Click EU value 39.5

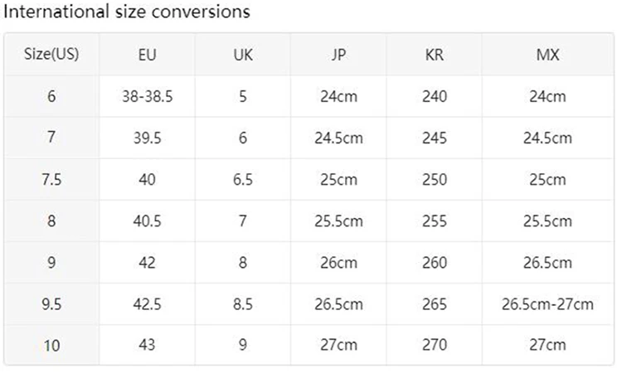point(147,138)
